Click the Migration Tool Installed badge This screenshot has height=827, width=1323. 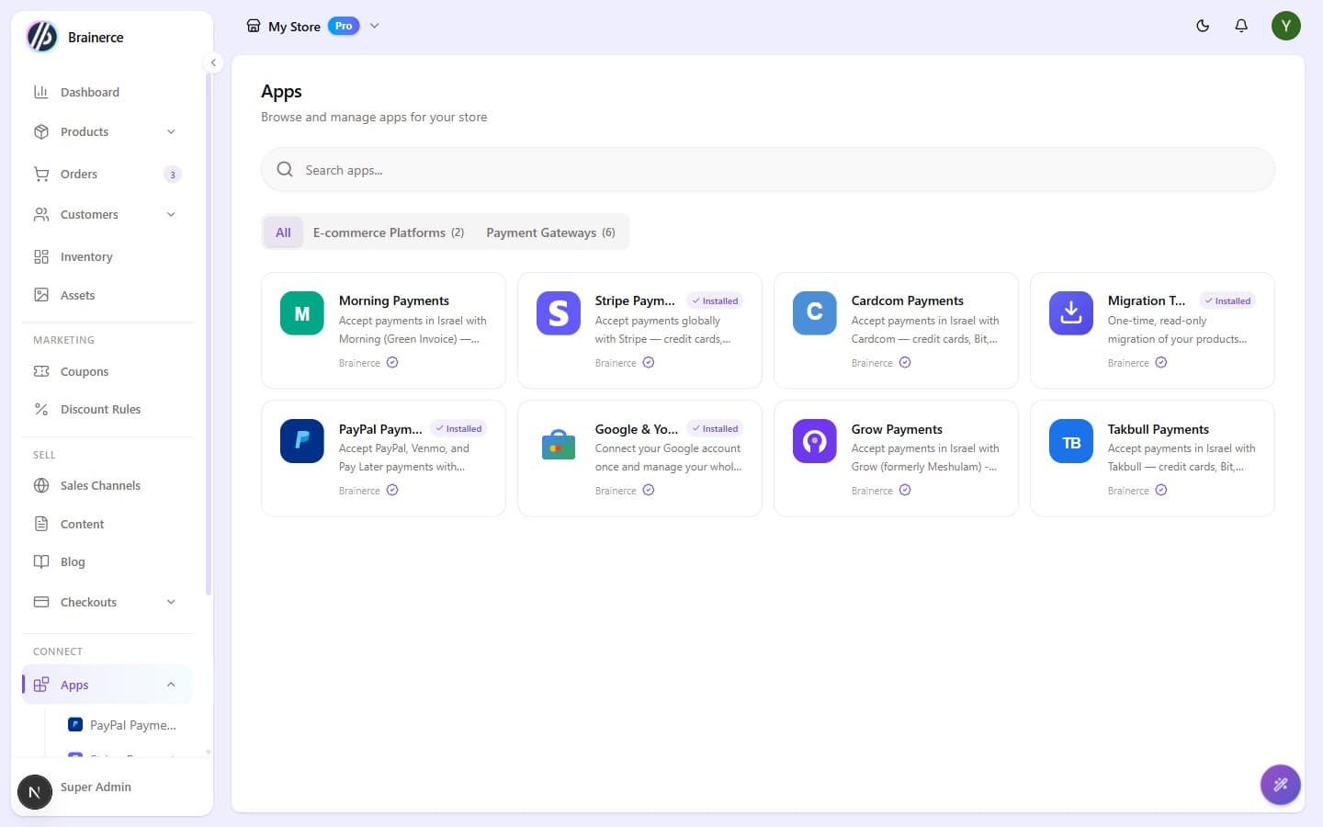point(1227,300)
